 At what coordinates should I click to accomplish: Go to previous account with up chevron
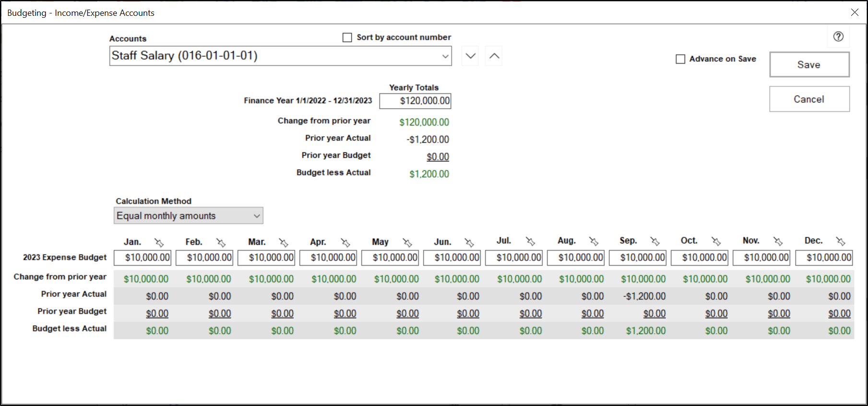494,56
